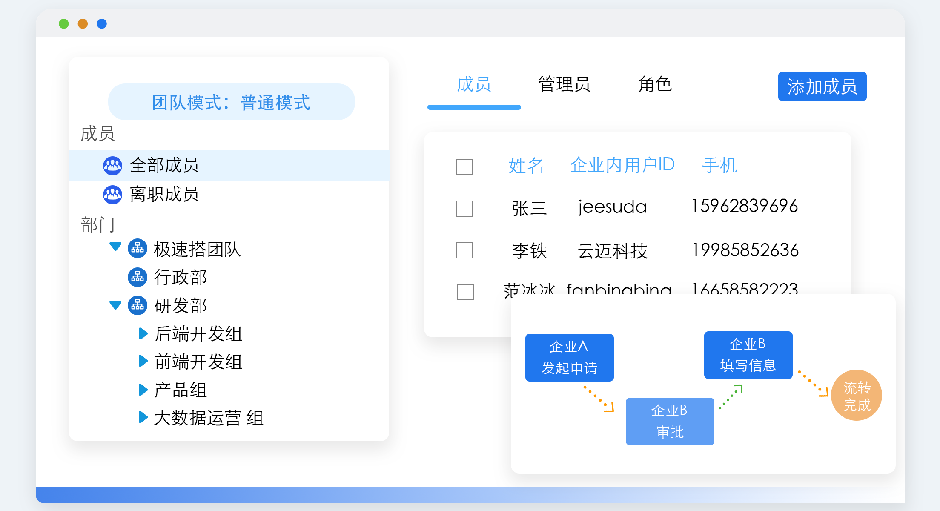
Task: Tick the checkbox for 张三
Action: [464, 208]
